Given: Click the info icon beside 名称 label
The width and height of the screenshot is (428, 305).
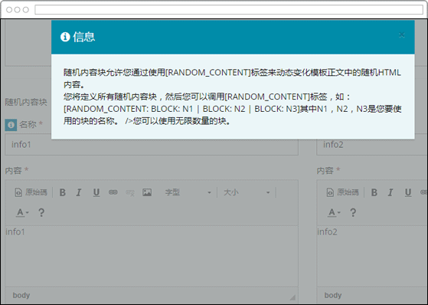Looking at the screenshot, I should (x=11, y=125).
